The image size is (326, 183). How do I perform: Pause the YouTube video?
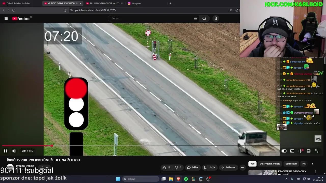point(5,151)
